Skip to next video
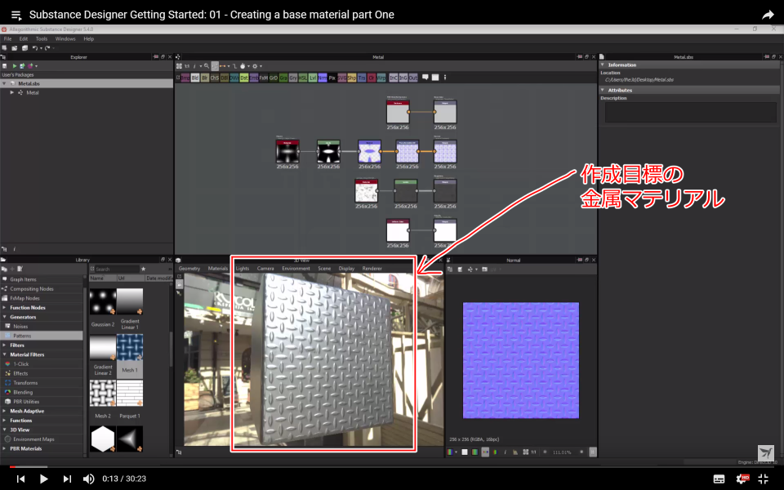This screenshot has height=490, width=784. click(x=67, y=479)
